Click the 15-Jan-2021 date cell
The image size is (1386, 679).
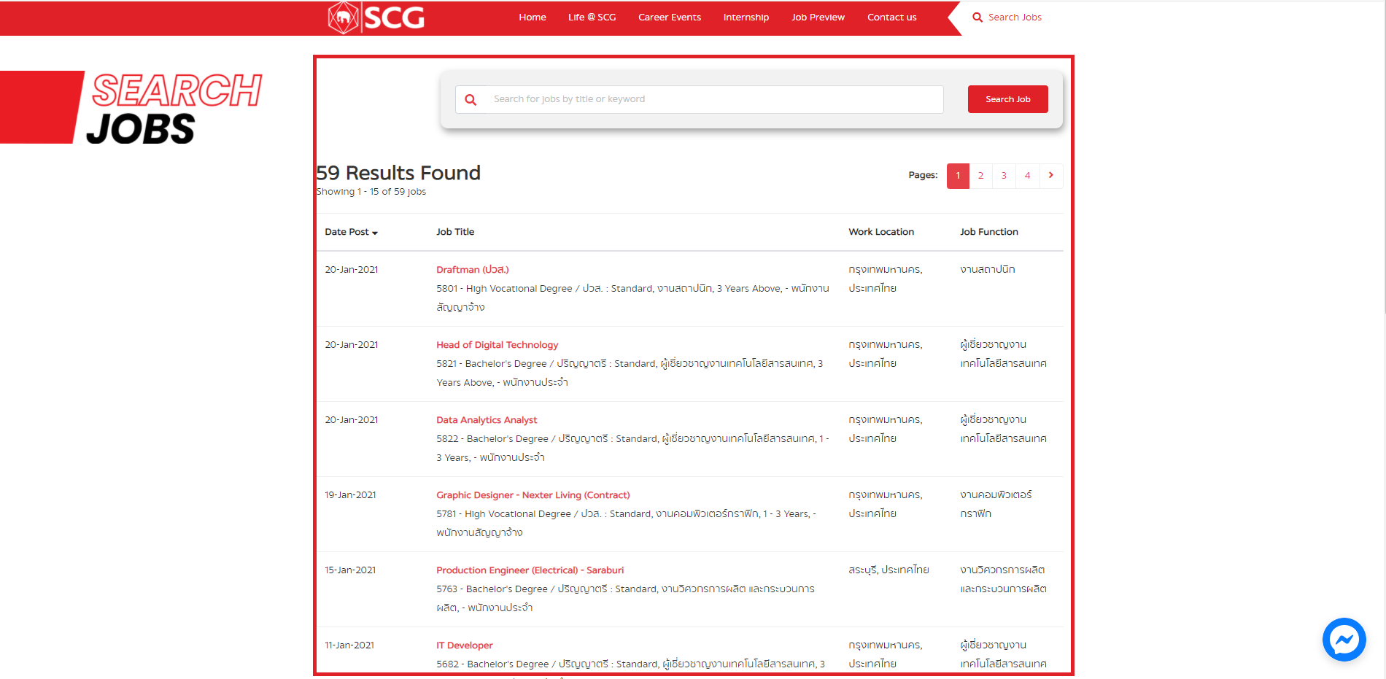click(x=350, y=570)
